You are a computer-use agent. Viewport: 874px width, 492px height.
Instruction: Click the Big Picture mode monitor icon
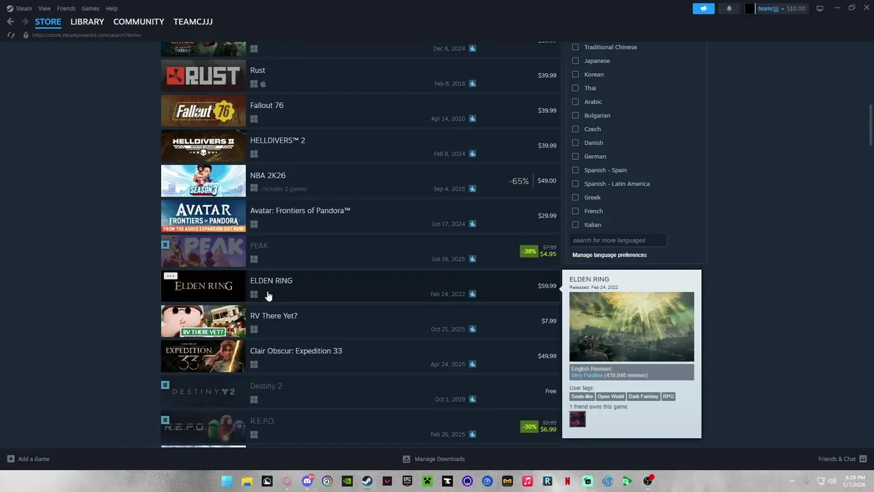click(819, 8)
